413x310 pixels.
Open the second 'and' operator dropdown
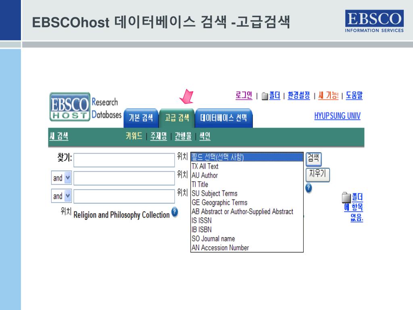61,196
